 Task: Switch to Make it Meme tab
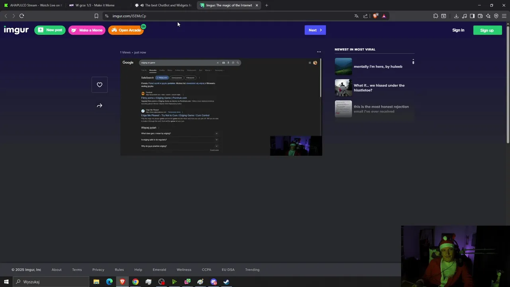coord(98,5)
